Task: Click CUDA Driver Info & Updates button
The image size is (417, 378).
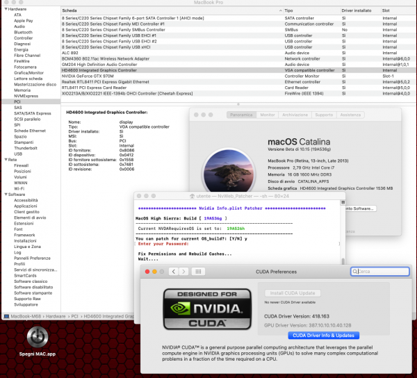Action: [x=323, y=336]
